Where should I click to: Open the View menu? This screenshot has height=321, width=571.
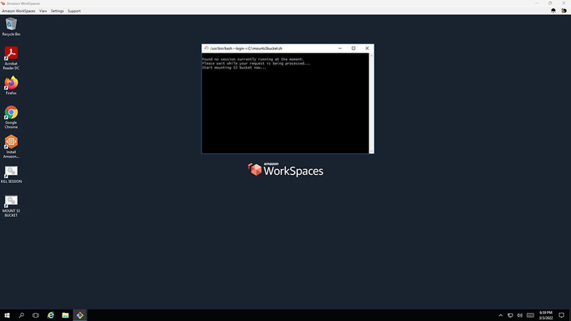43,11
